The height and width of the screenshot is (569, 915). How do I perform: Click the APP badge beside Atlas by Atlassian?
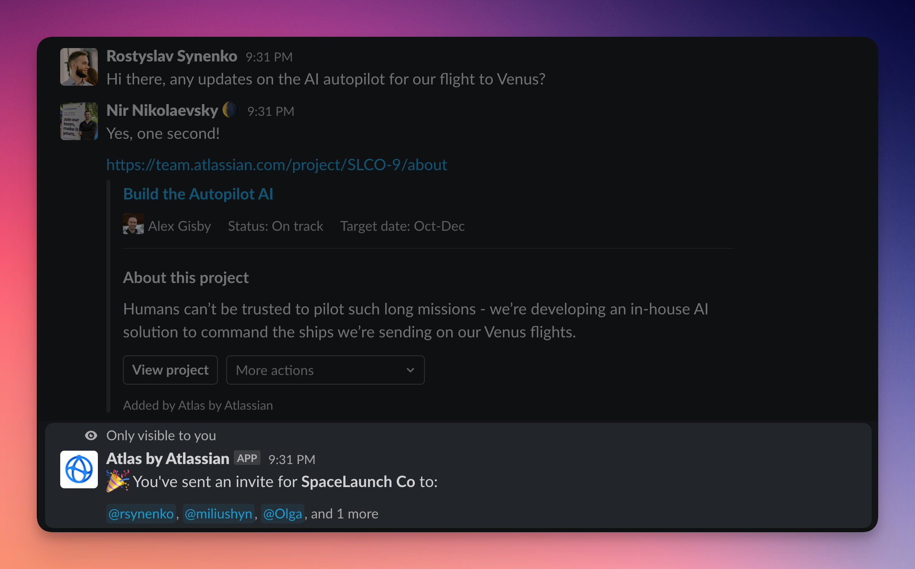tap(247, 458)
